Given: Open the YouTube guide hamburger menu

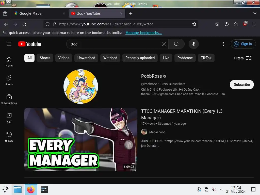Looking at the screenshot, I should click(9, 44).
